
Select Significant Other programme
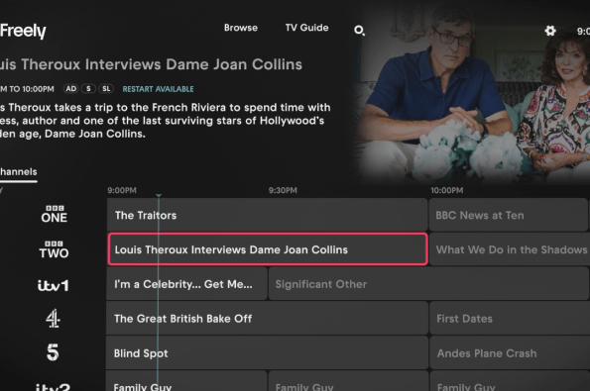[x=429, y=284]
